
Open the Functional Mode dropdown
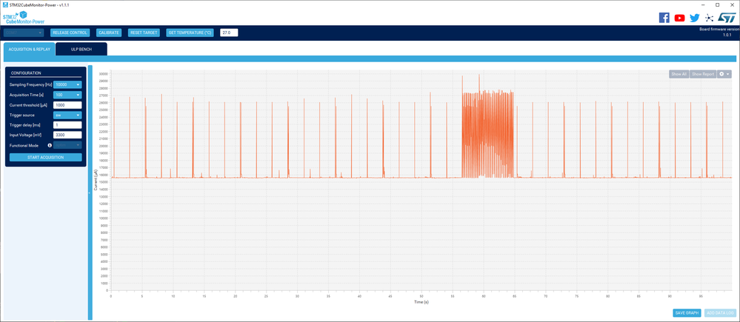click(67, 145)
